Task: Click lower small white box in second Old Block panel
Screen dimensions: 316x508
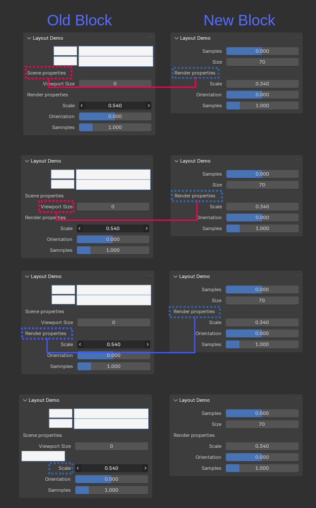Action: click(63, 184)
